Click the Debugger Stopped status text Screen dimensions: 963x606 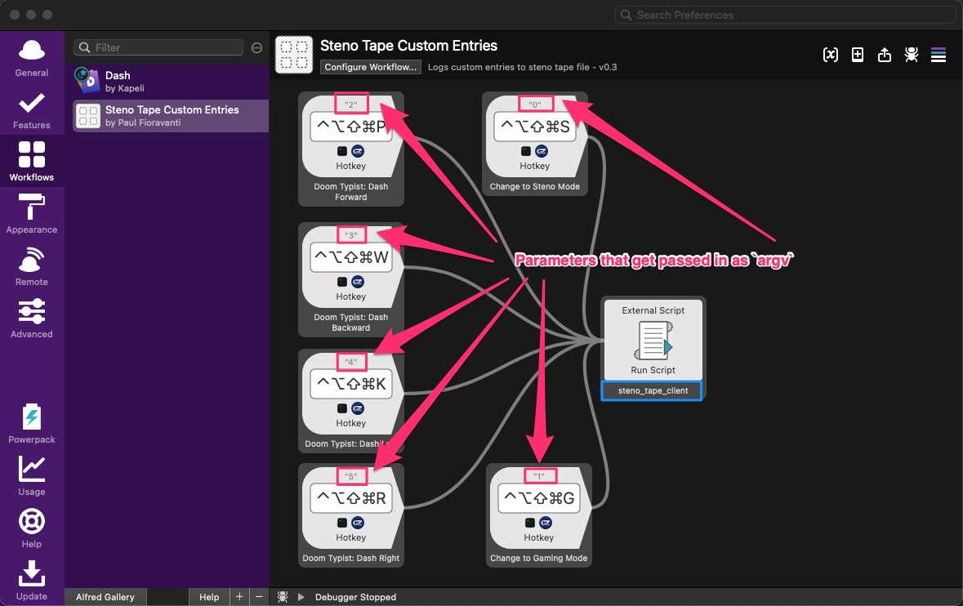point(355,597)
